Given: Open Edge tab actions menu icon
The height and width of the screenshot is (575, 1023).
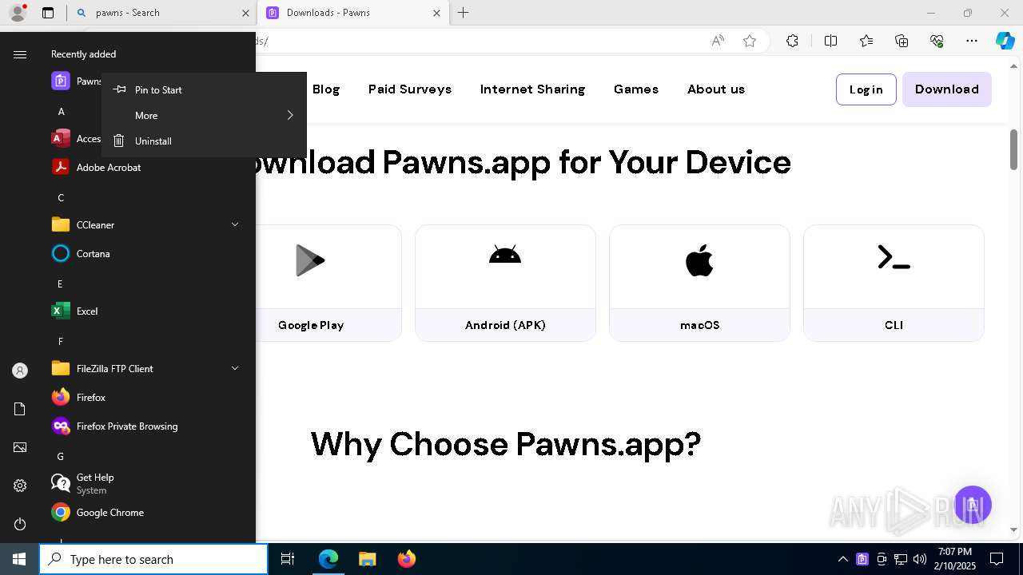Looking at the screenshot, I should pos(48,13).
